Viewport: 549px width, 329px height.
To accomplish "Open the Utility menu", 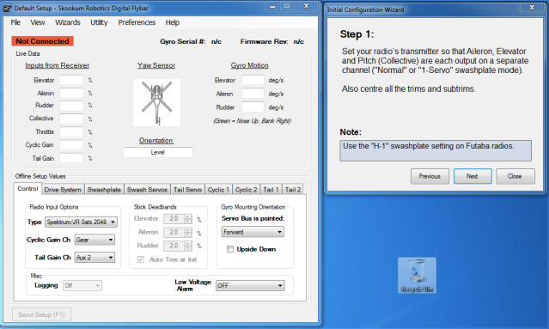I will click(99, 22).
